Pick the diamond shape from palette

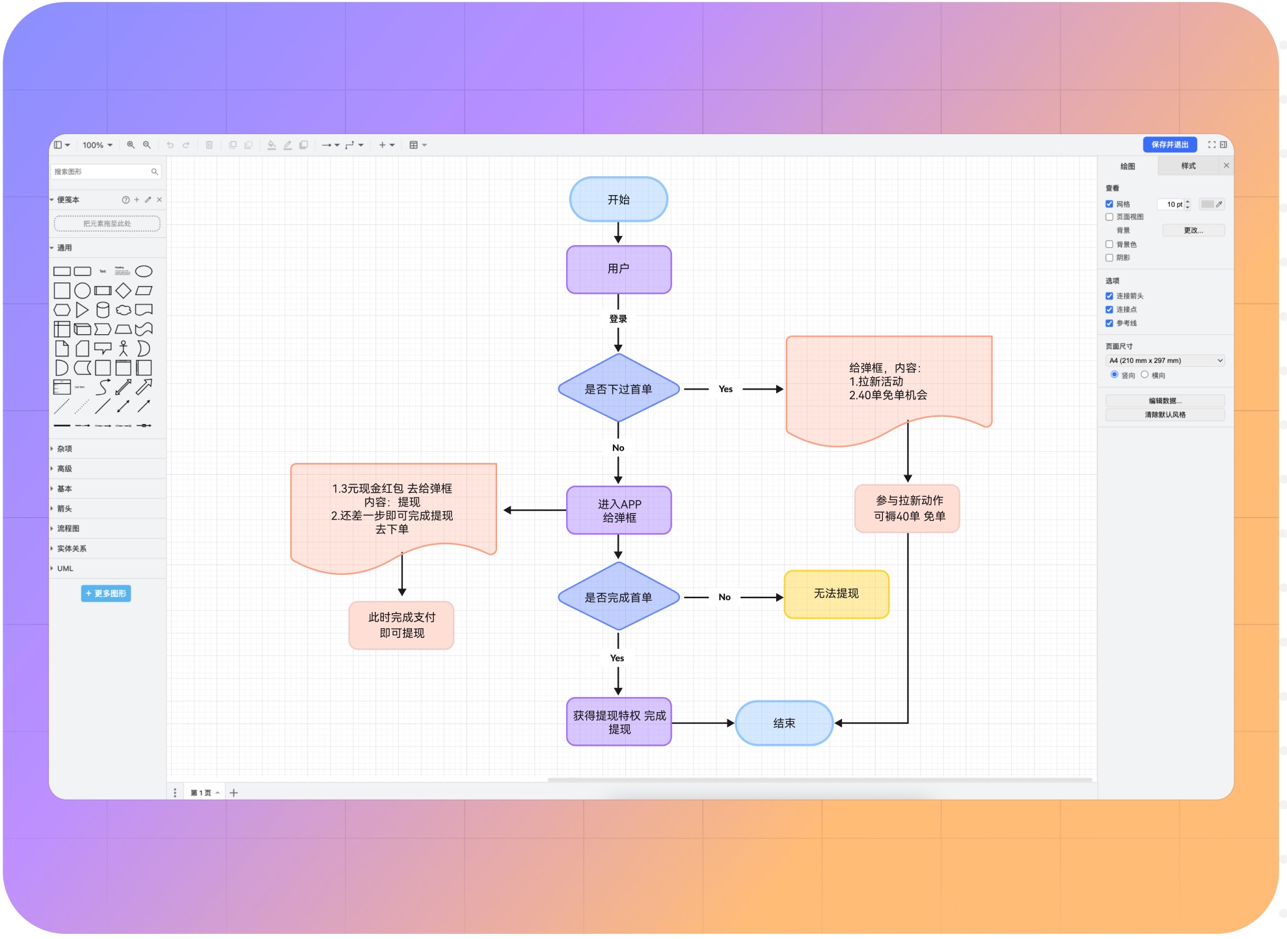pos(124,291)
